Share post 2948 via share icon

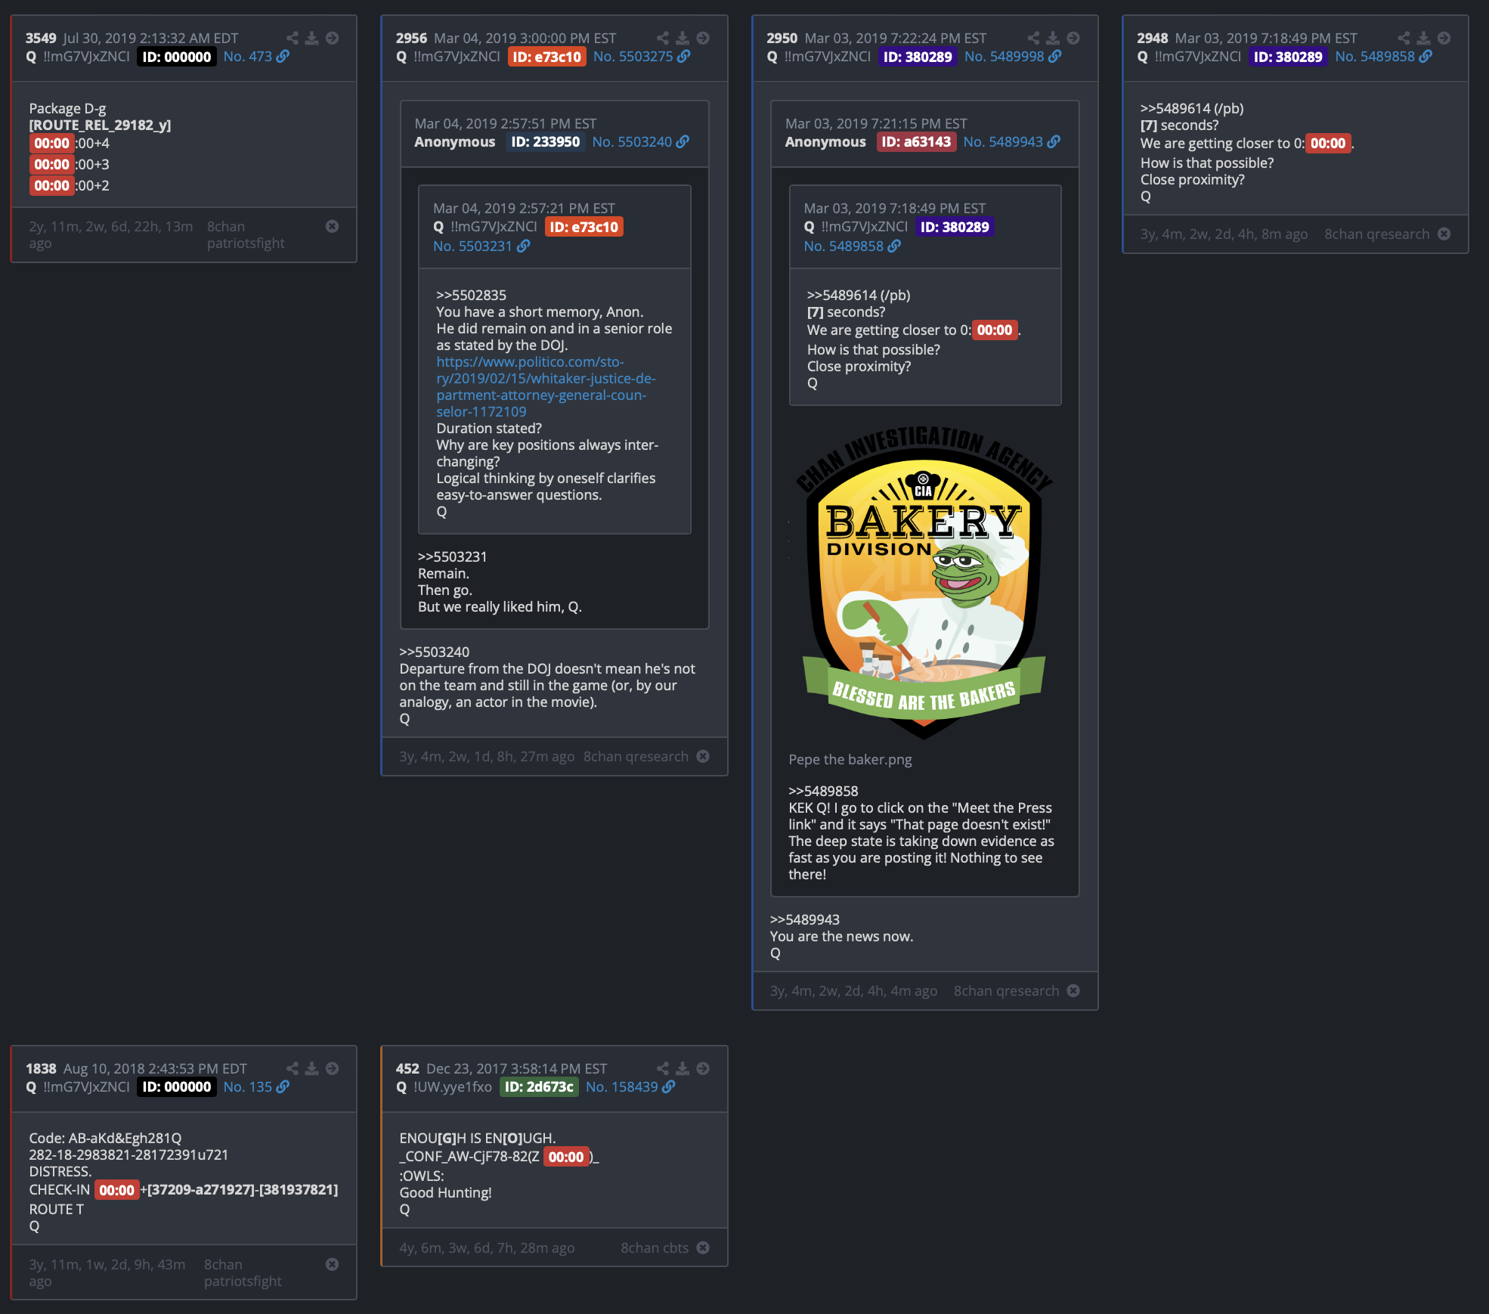[x=1404, y=38]
